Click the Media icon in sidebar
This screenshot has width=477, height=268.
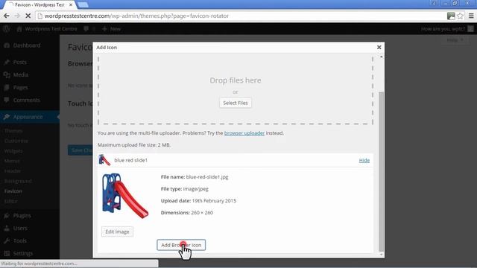(7, 74)
